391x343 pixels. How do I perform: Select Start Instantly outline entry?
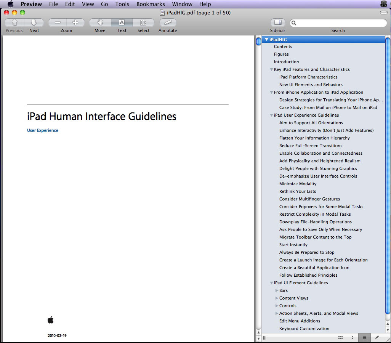point(293,245)
